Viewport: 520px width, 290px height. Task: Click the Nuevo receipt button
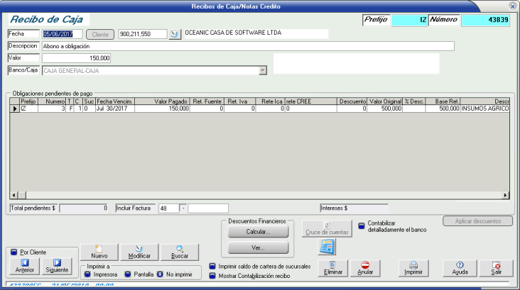[99, 252]
